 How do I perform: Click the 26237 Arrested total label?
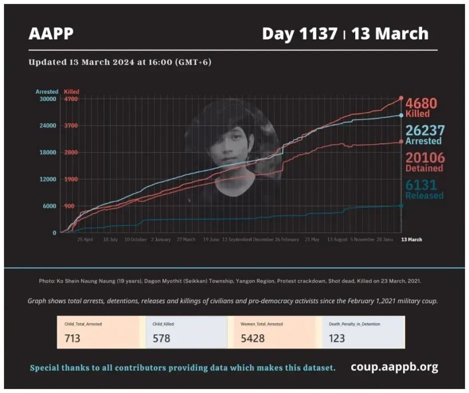click(425, 135)
